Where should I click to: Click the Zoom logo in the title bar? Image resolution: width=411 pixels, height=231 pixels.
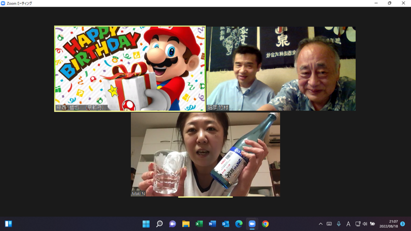click(3, 3)
